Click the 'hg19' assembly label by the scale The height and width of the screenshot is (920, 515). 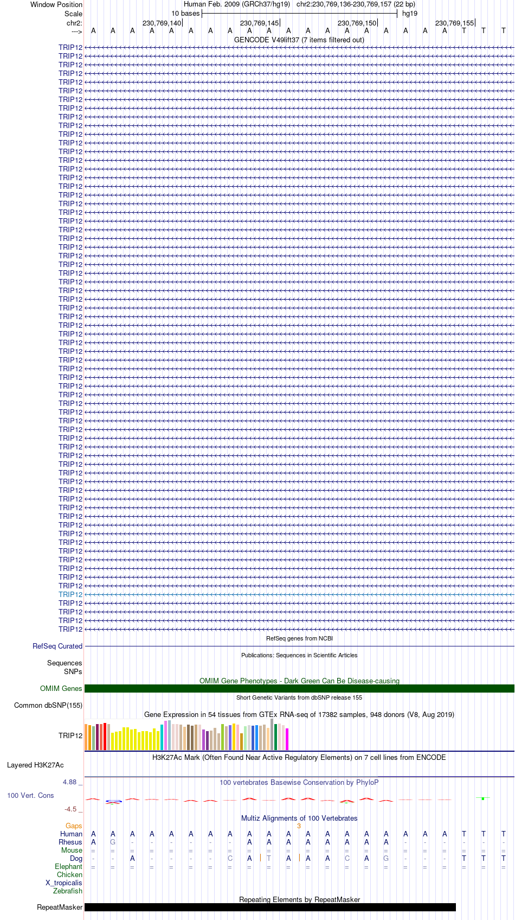tap(410, 14)
